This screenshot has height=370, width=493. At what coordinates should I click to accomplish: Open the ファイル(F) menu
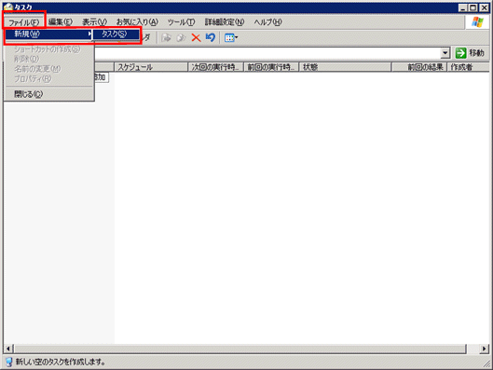point(24,22)
